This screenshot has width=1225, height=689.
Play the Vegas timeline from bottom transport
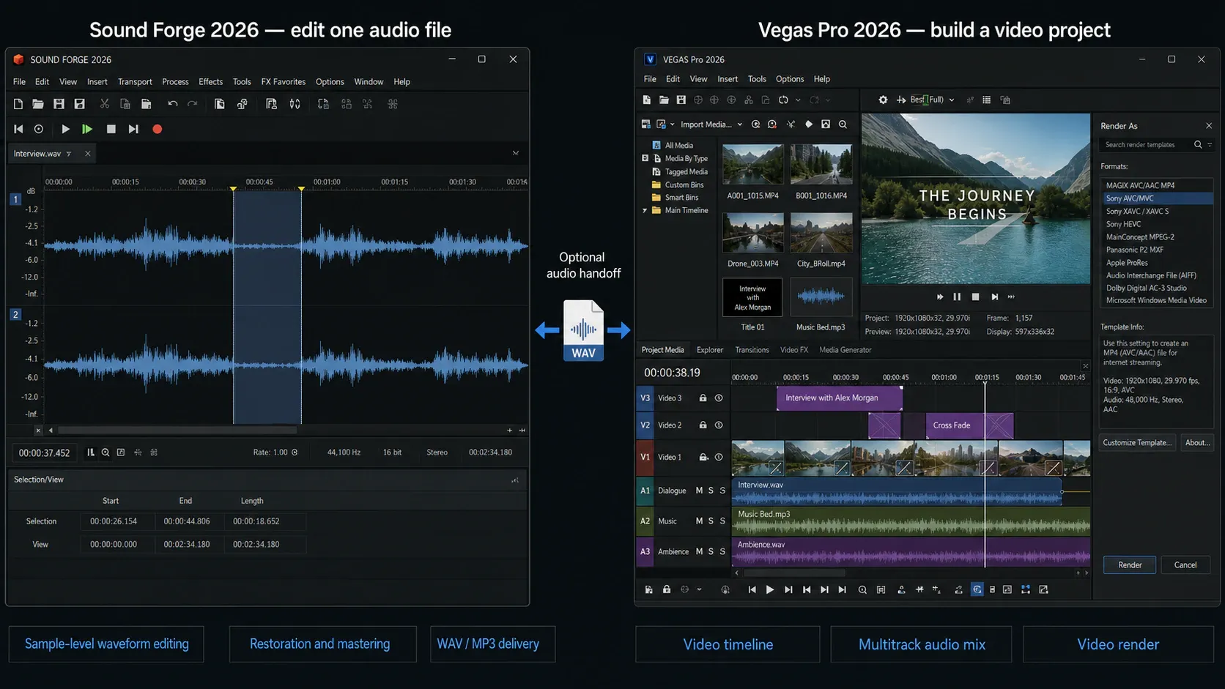770,589
